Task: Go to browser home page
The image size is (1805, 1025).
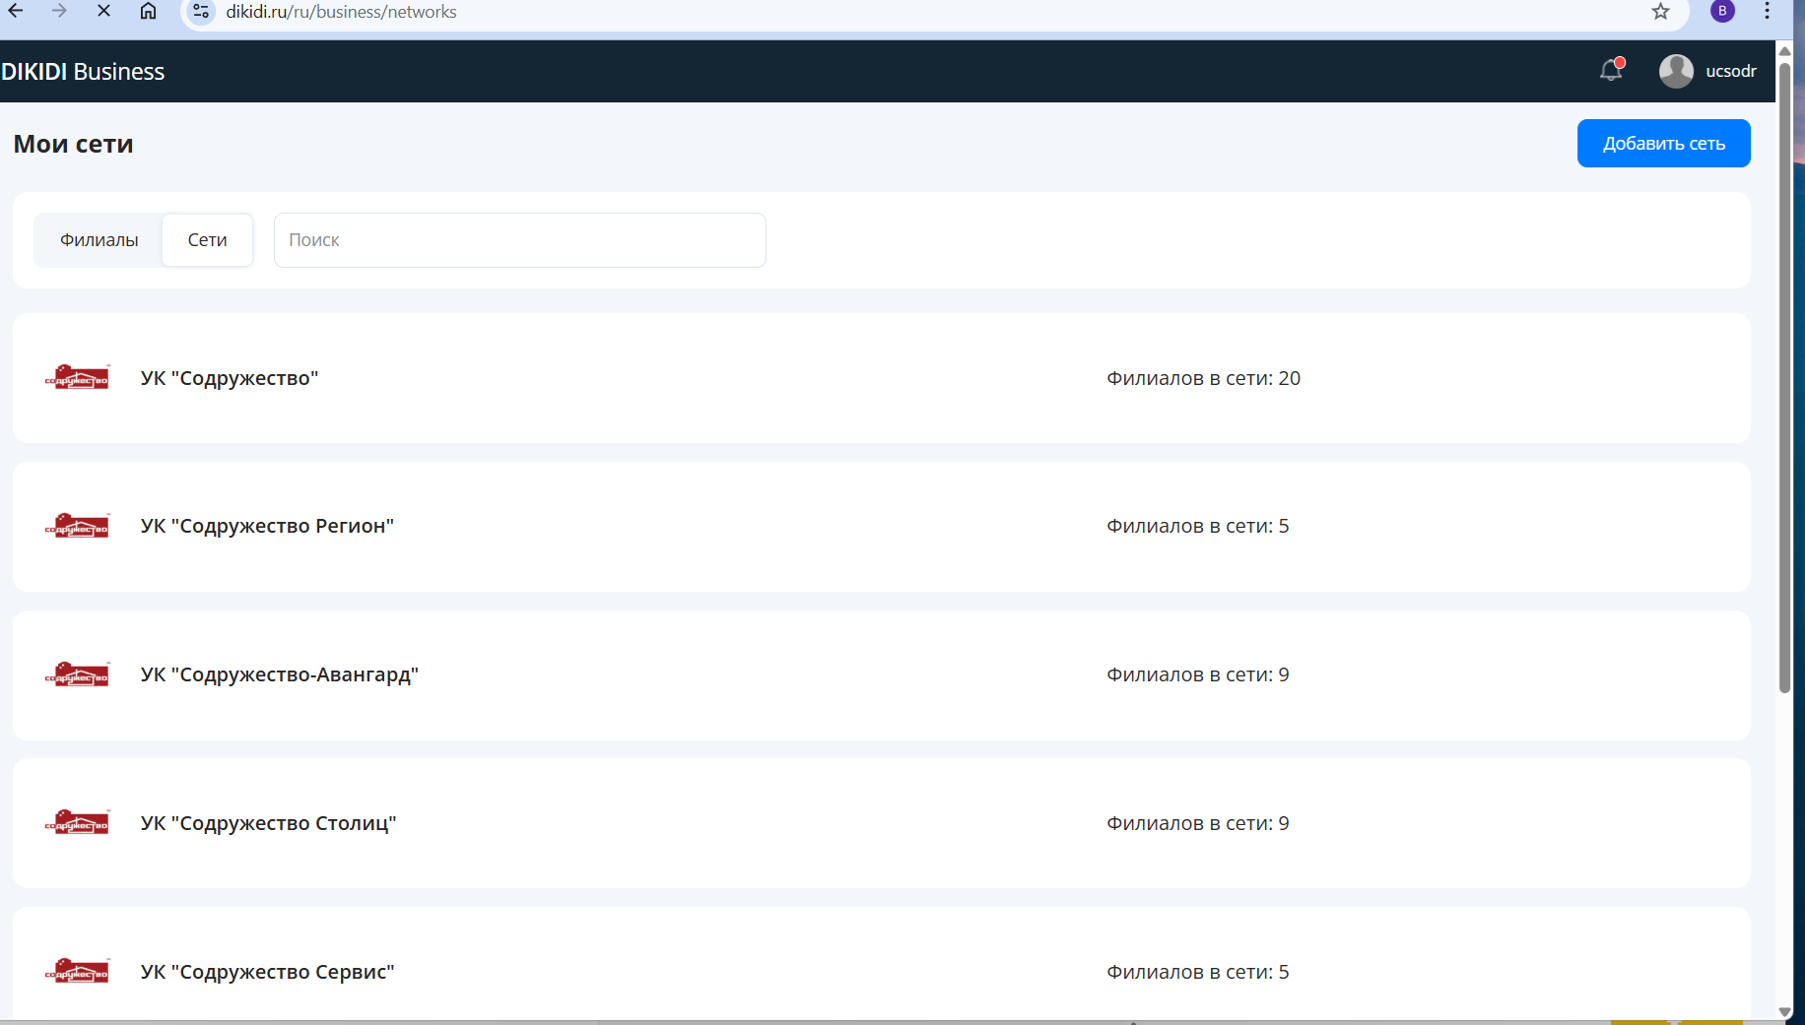Action: pos(148,11)
